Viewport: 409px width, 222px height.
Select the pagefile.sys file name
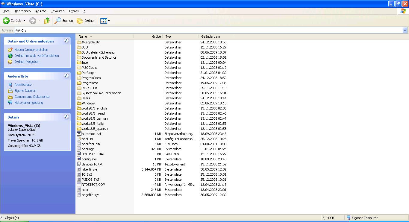coord(90,195)
